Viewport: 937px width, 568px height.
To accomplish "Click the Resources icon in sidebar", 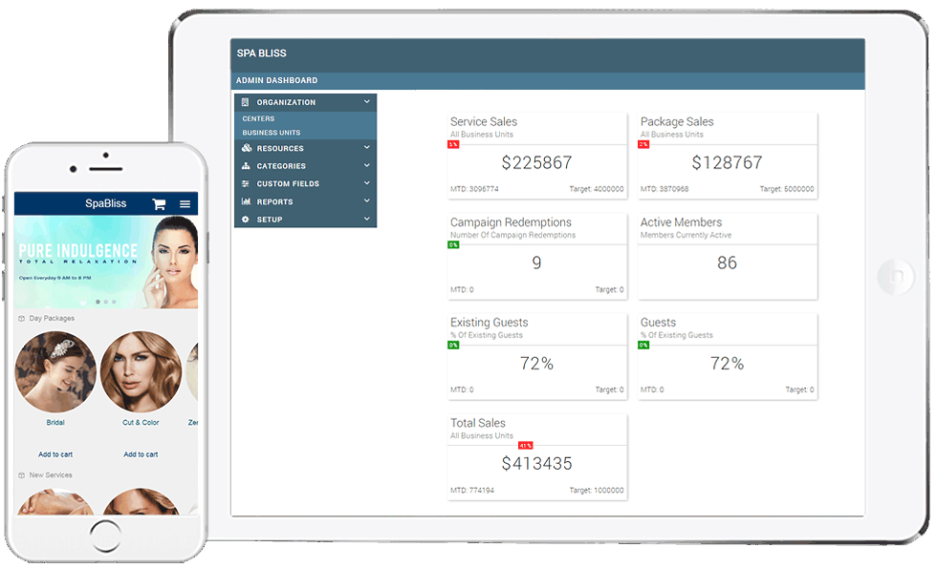I will [x=246, y=149].
